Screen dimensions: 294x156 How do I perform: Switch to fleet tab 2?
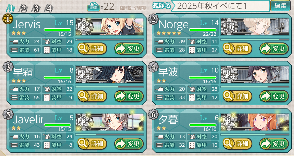pos(23,8)
